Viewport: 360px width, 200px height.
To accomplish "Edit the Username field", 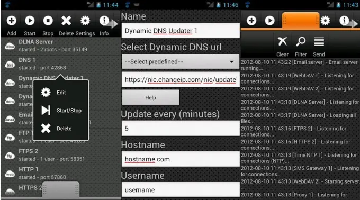I will (x=181, y=190).
